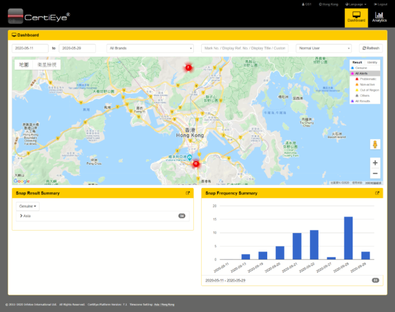The height and width of the screenshot is (312, 395).
Task: Click the Street View pegman icon
Action: click(375, 144)
